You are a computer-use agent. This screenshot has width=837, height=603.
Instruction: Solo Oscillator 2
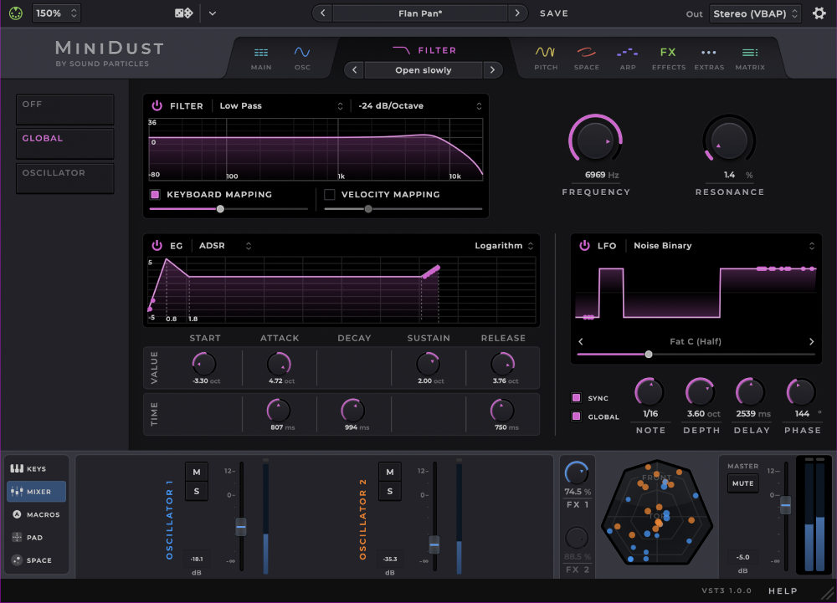[389, 491]
